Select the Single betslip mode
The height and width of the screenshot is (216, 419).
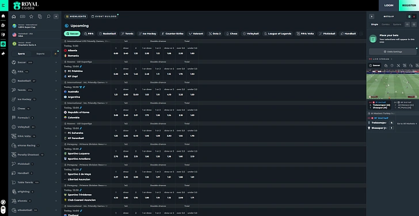tap(375, 24)
